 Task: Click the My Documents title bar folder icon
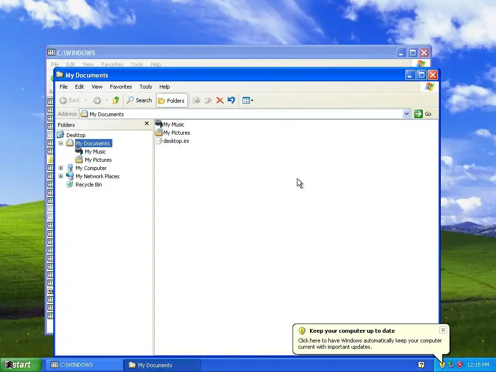tap(60, 75)
